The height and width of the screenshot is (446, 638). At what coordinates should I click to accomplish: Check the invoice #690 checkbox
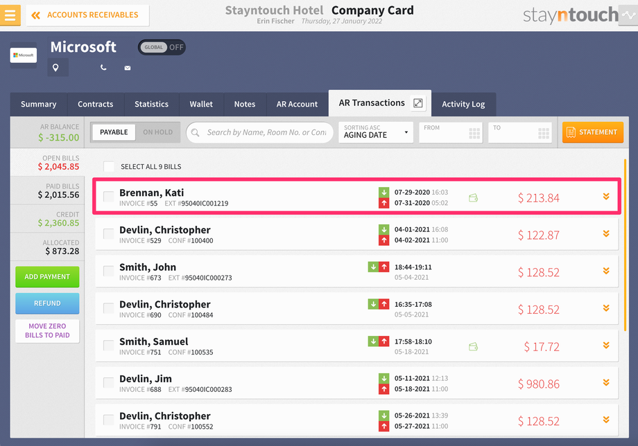109,308
